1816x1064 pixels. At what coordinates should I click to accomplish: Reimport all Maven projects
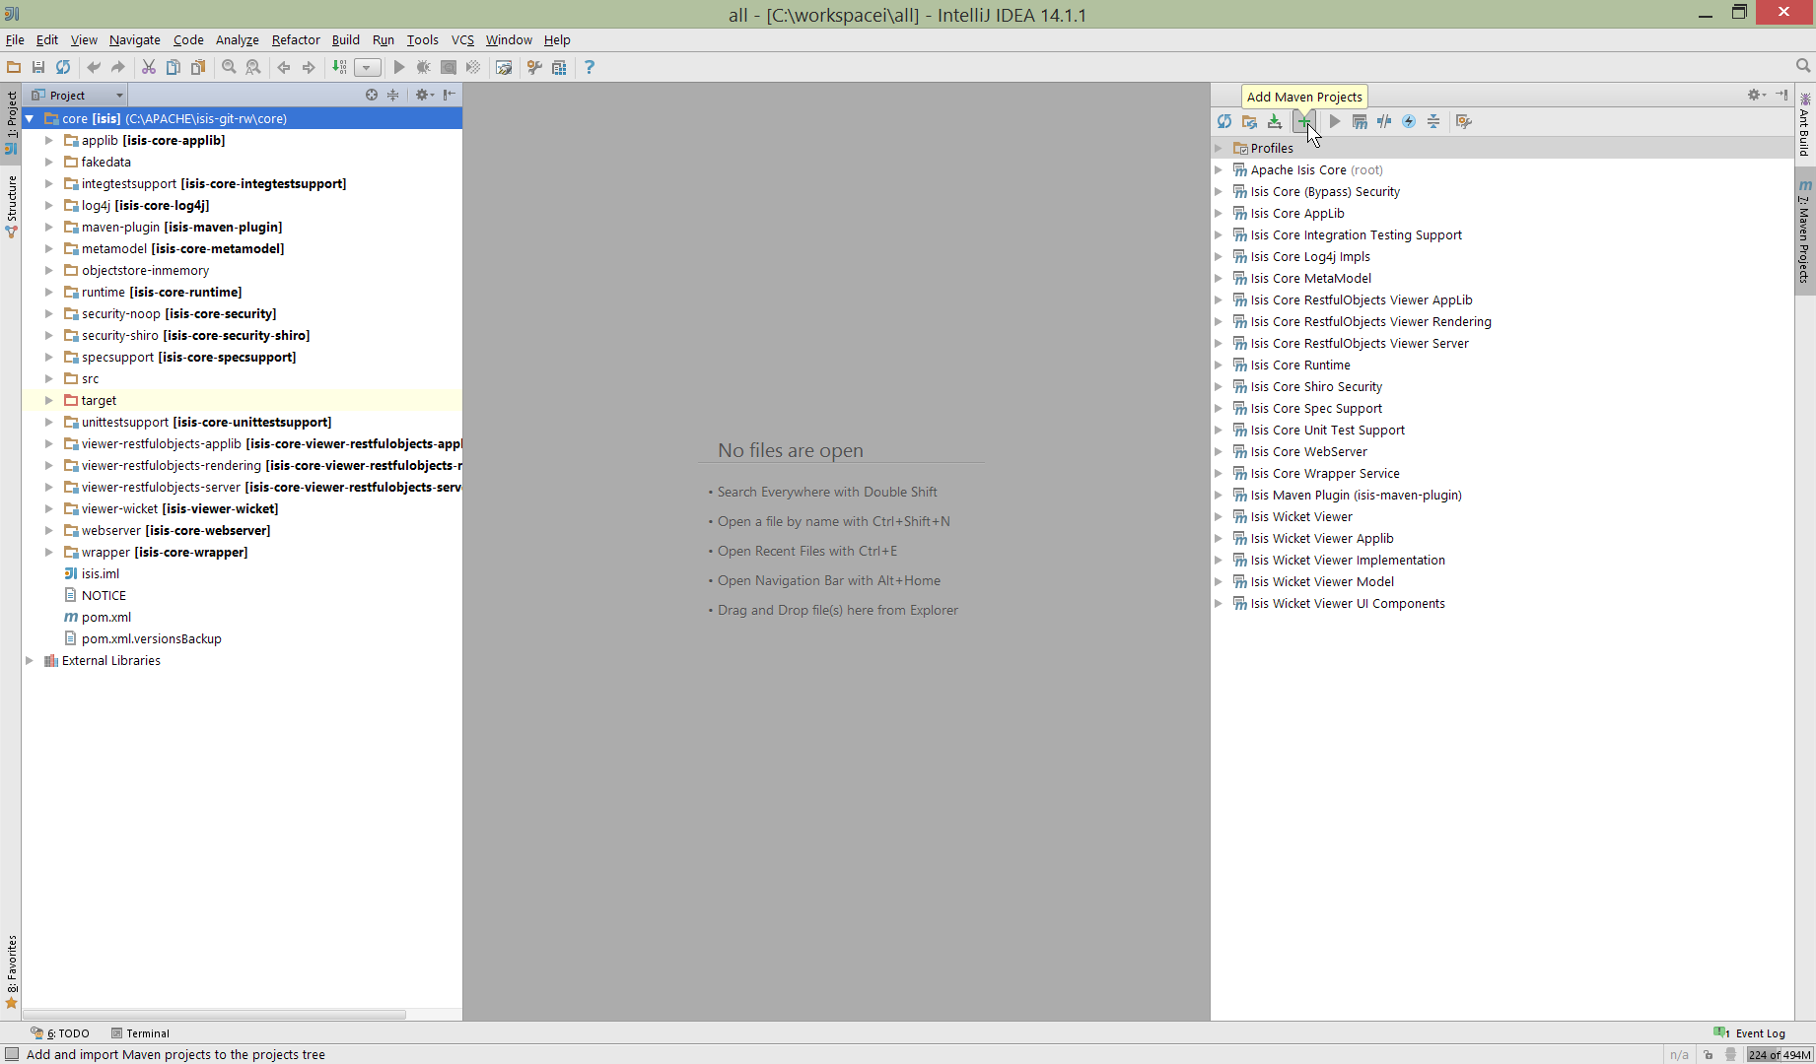1224,121
